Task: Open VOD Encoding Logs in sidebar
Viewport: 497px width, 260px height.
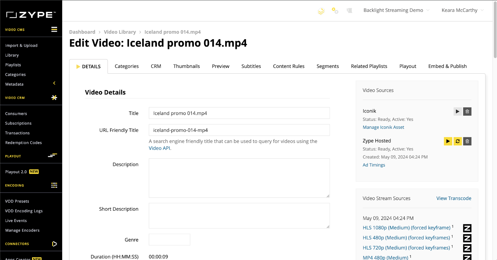Action: coord(24,211)
